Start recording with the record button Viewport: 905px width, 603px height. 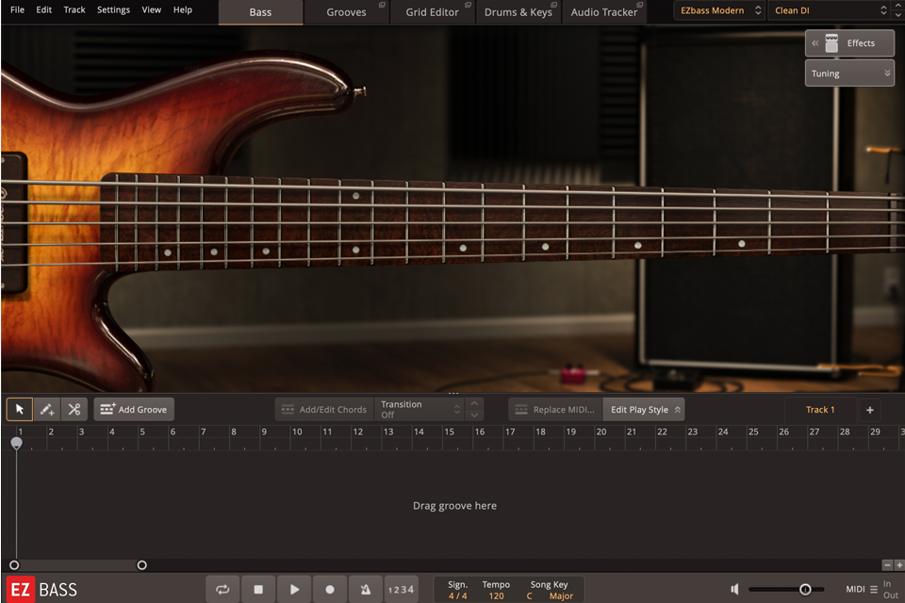coord(329,588)
